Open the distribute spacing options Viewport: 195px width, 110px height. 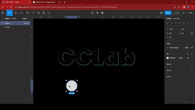pos(192,23)
